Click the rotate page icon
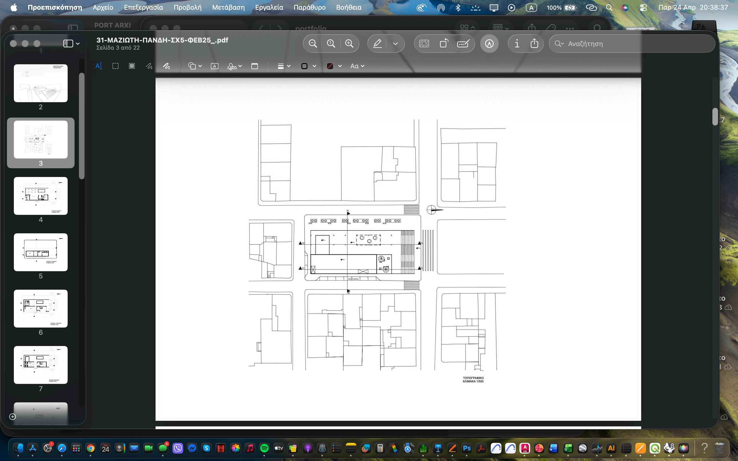The width and height of the screenshot is (738, 461). coord(444,44)
